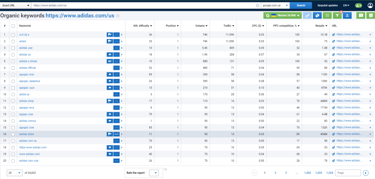Sort by the Results column header

click(x=321, y=26)
